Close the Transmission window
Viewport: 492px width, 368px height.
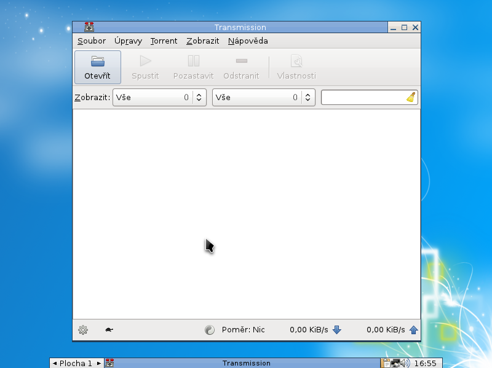coord(415,28)
